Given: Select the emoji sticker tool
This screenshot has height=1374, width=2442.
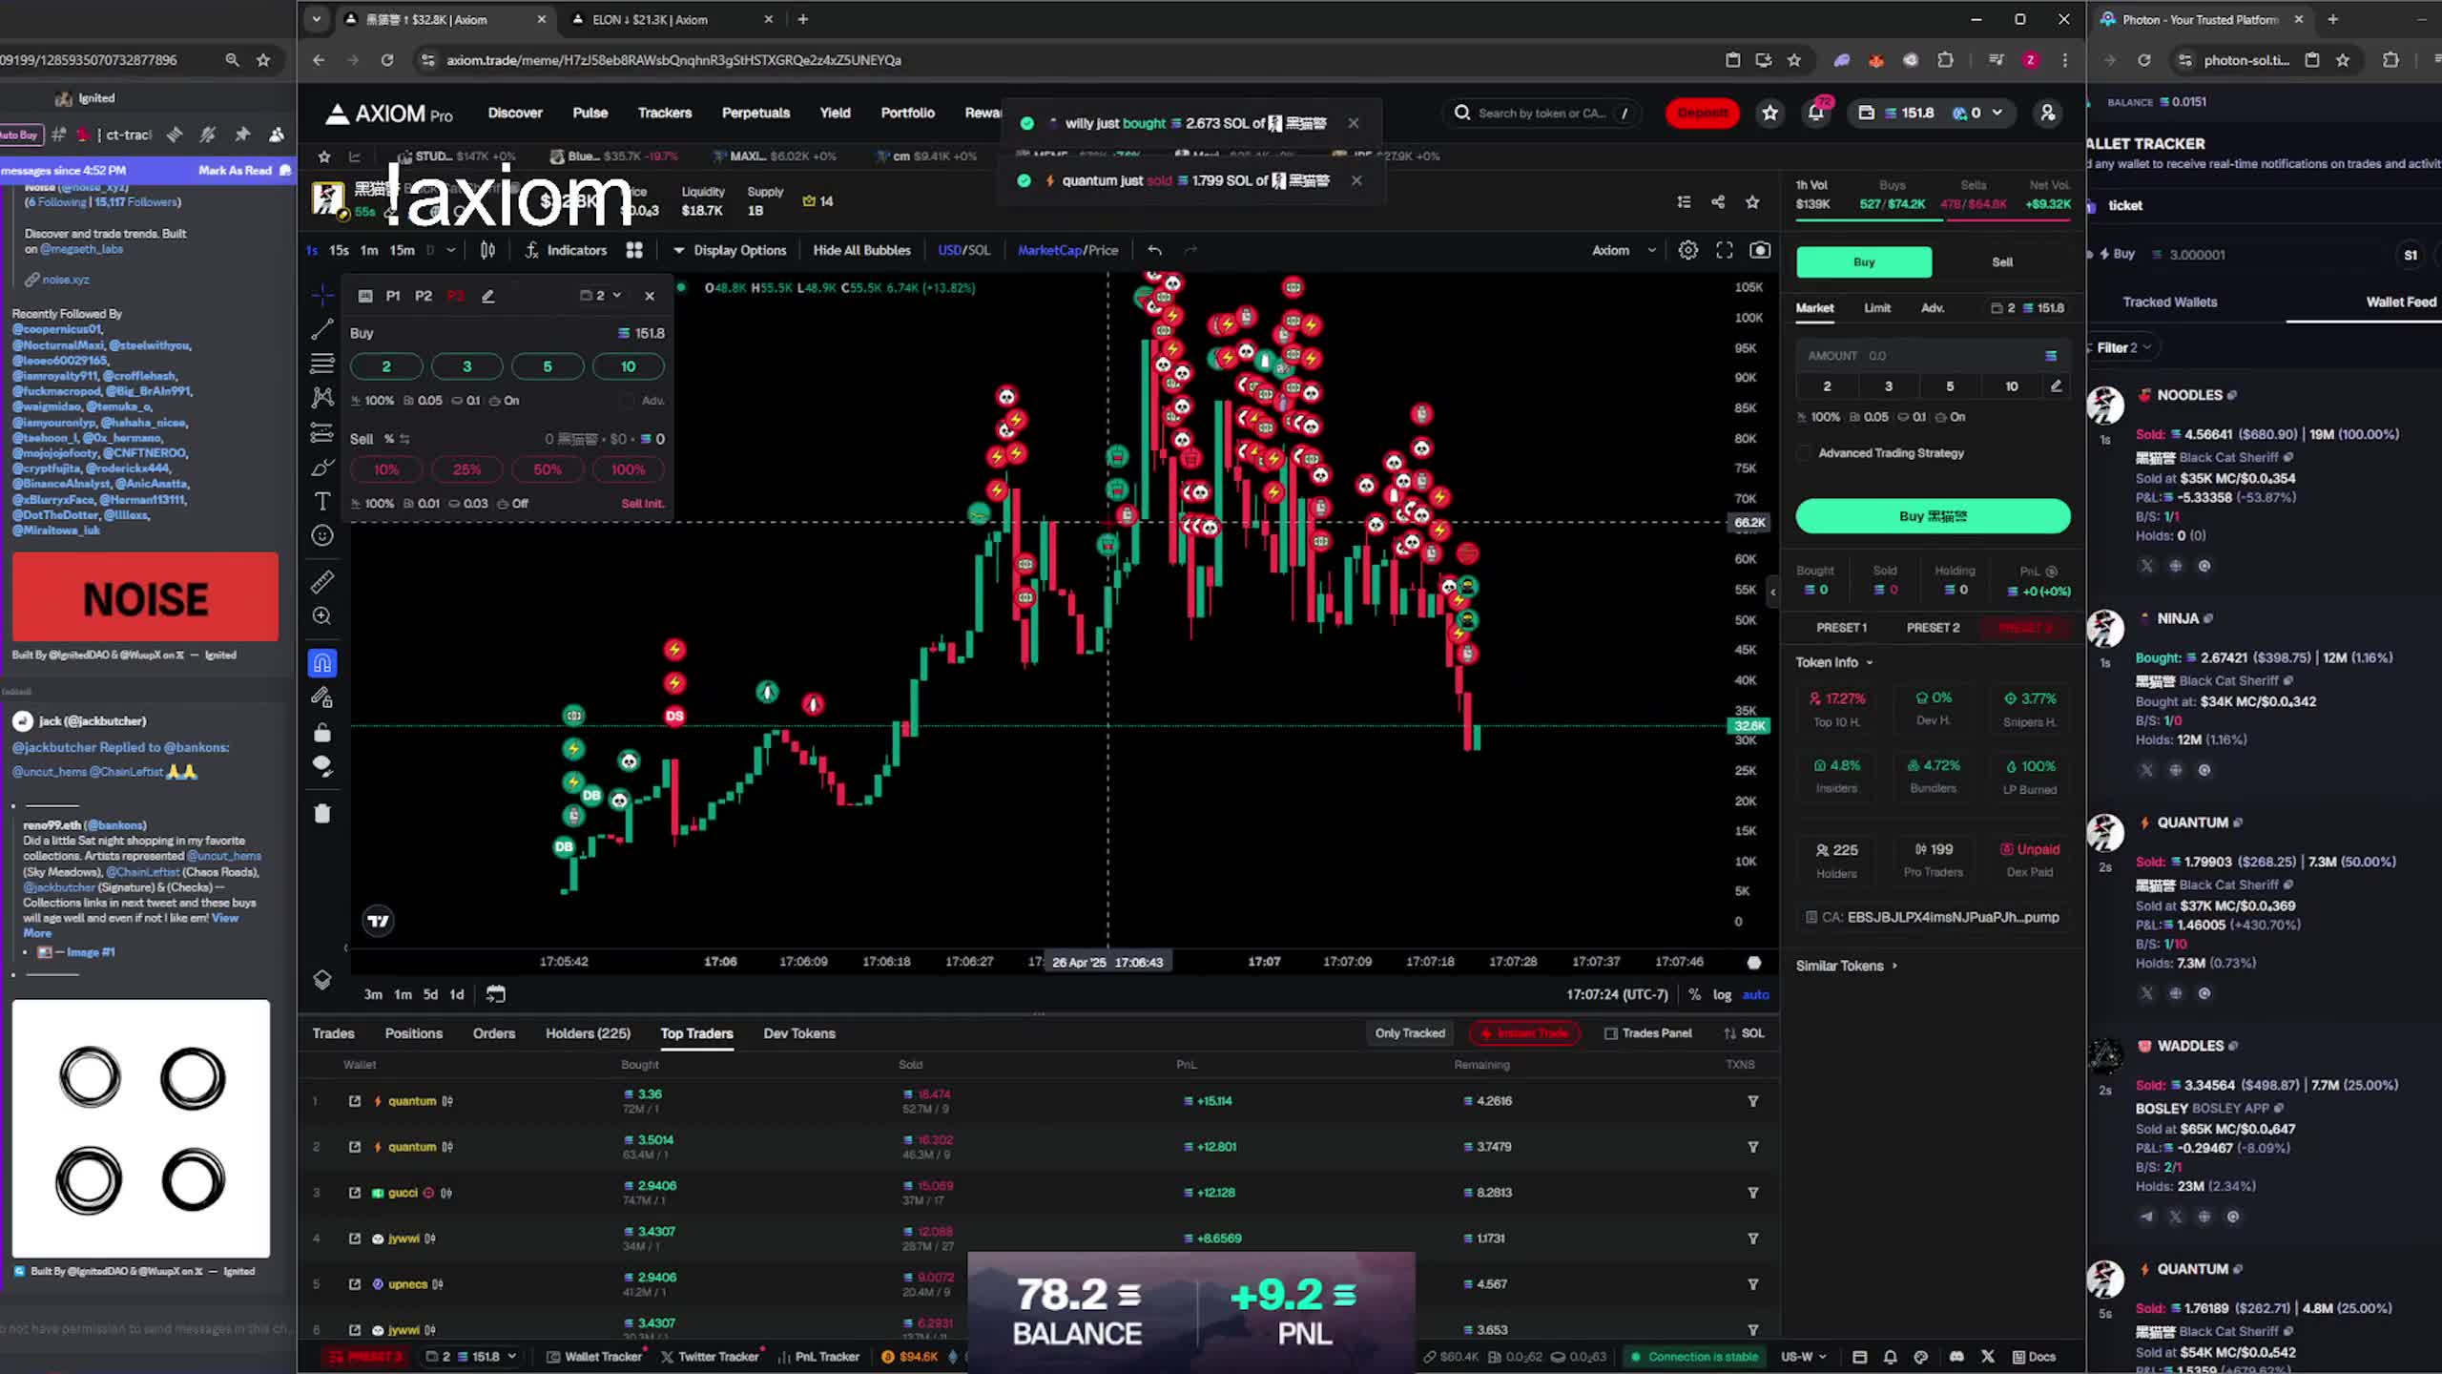Looking at the screenshot, I should 322,536.
